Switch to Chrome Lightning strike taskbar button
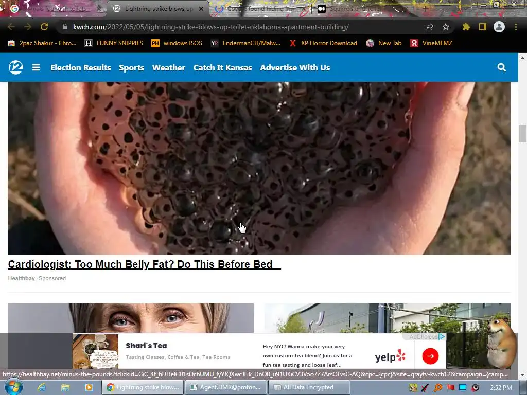This screenshot has height=395, width=527. click(143, 387)
